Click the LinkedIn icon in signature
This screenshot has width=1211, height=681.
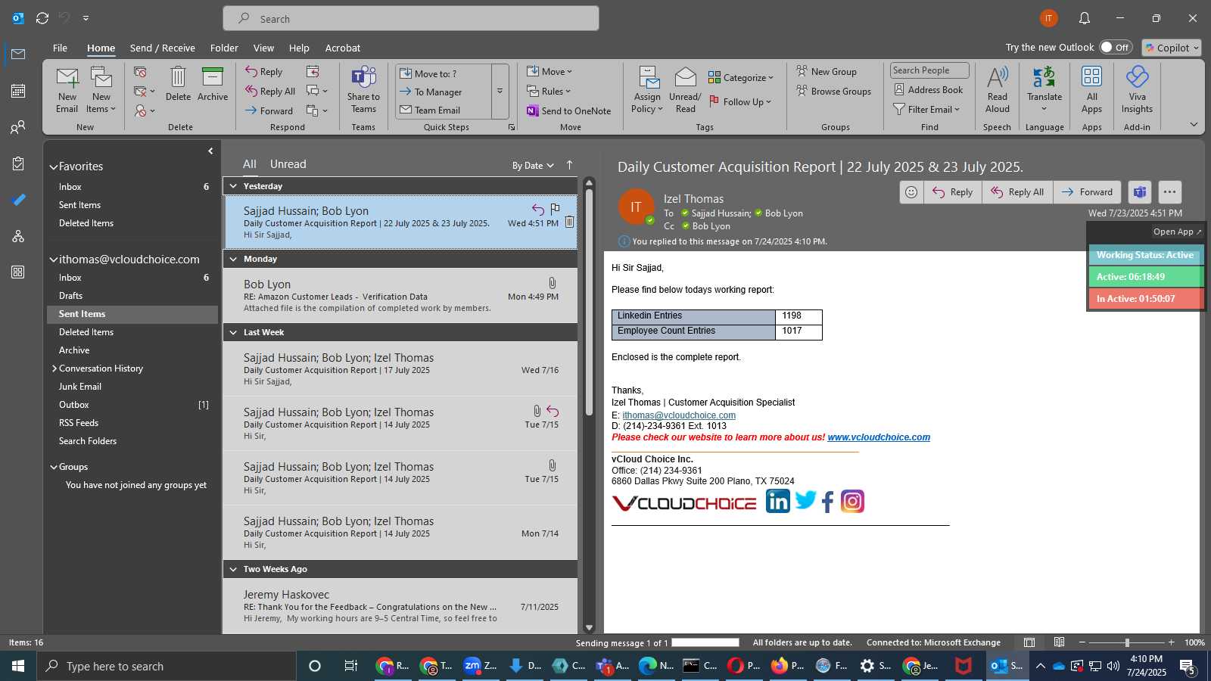click(777, 501)
